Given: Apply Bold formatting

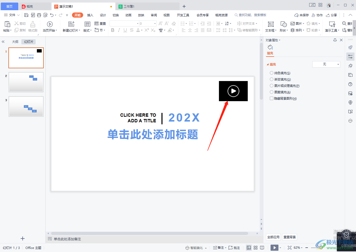Looking at the screenshot, I should coord(113,30).
